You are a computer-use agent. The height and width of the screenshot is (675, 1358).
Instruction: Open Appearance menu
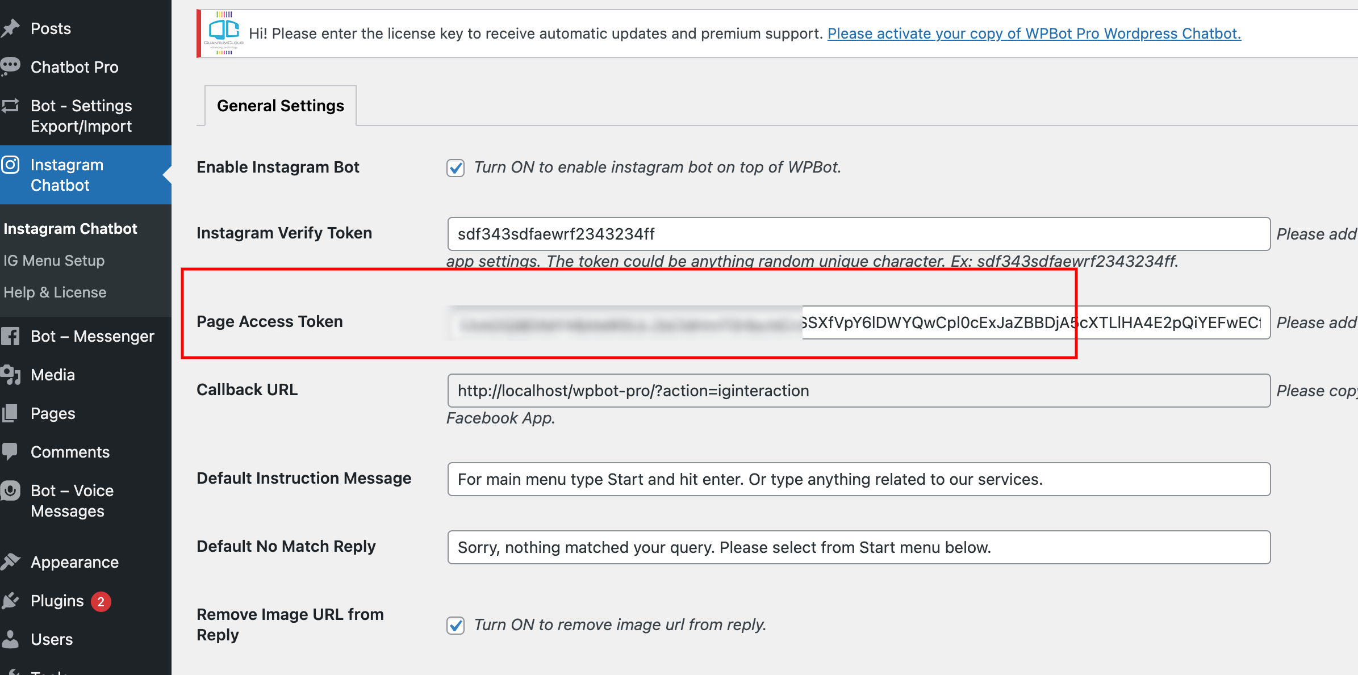74,562
